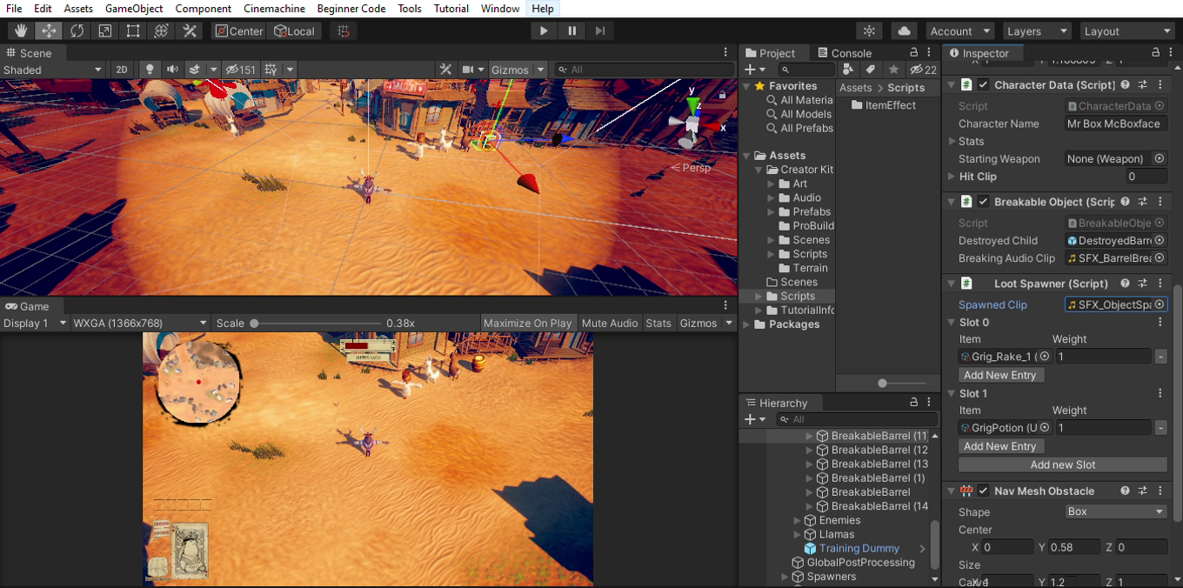Expand the Hit Clip foldout
The height and width of the screenshot is (588, 1183).
coord(952,177)
